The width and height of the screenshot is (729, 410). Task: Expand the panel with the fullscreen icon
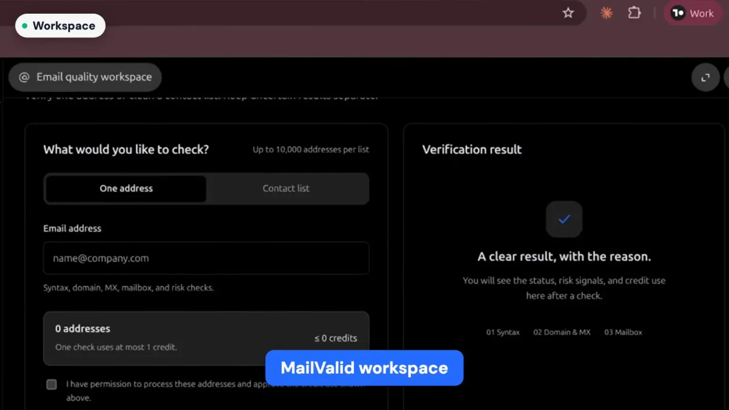706,77
